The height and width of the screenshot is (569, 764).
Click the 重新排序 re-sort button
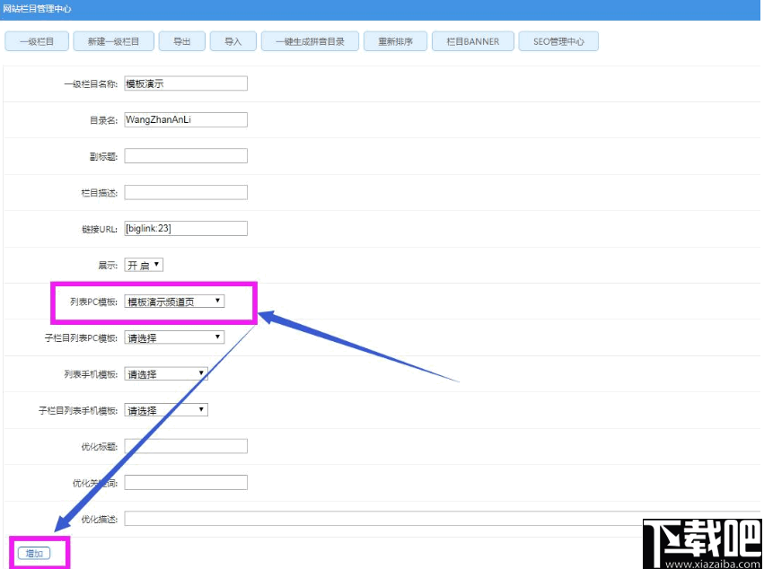395,40
